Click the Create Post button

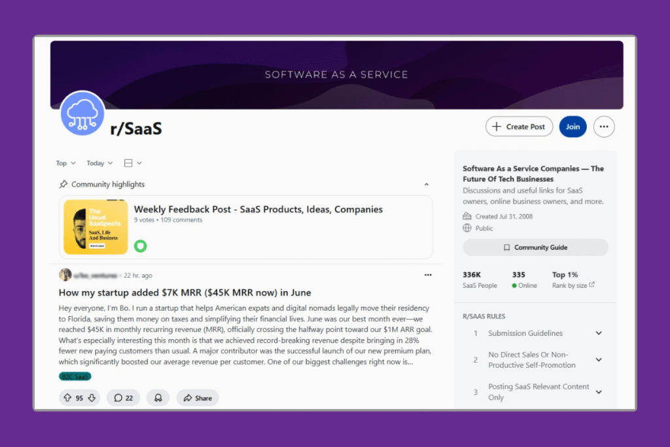tap(519, 127)
